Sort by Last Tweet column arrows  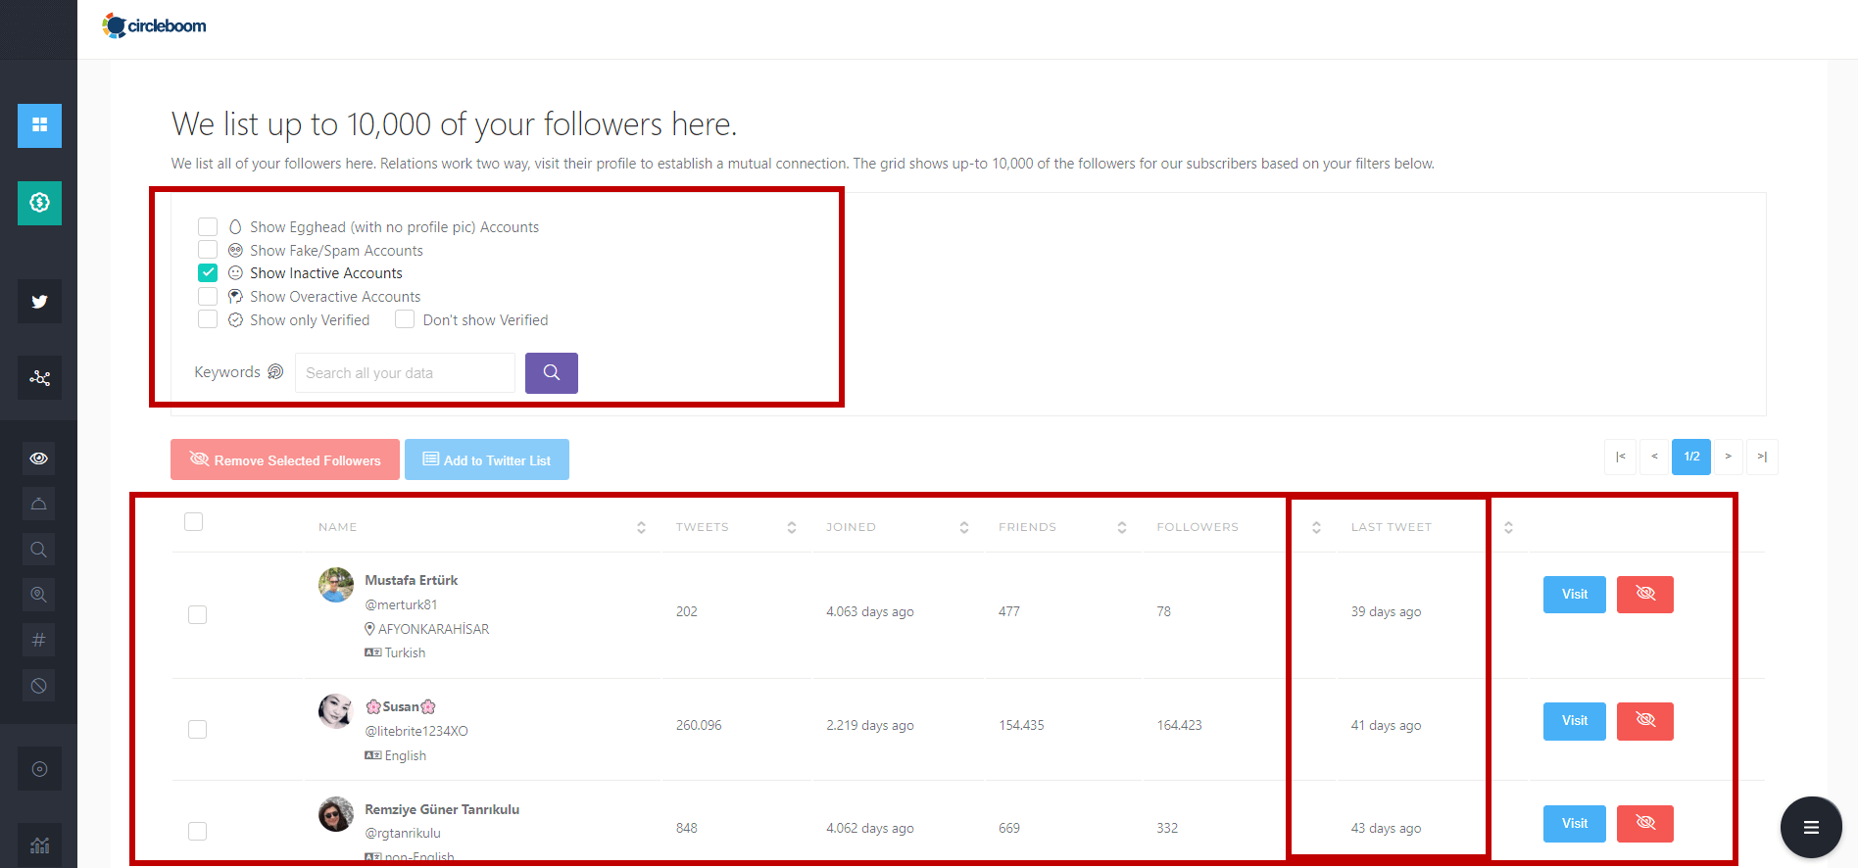[1509, 527]
